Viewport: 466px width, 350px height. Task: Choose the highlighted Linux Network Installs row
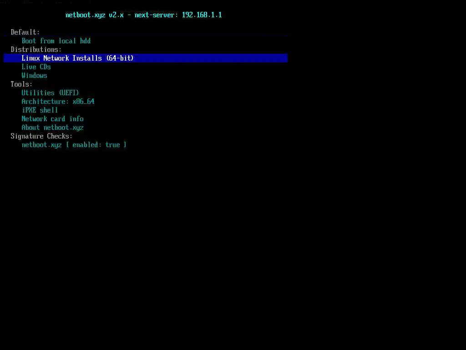pos(146,58)
